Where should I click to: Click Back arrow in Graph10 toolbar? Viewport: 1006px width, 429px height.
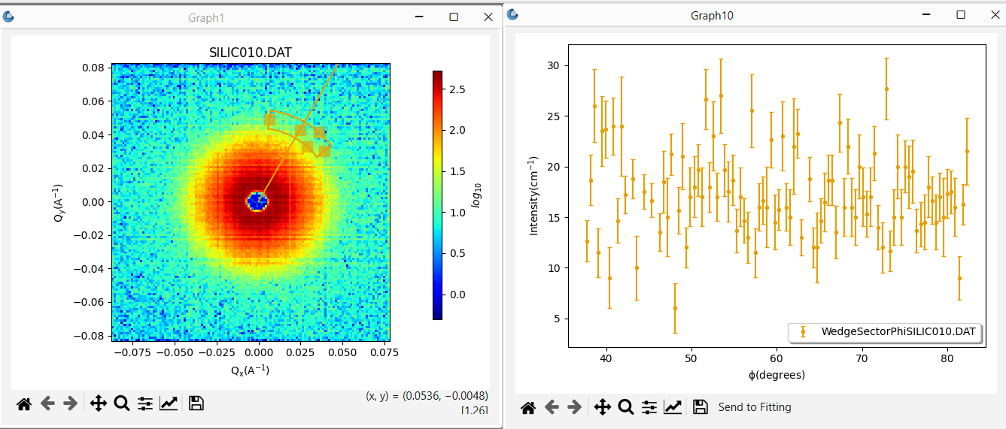click(x=552, y=407)
